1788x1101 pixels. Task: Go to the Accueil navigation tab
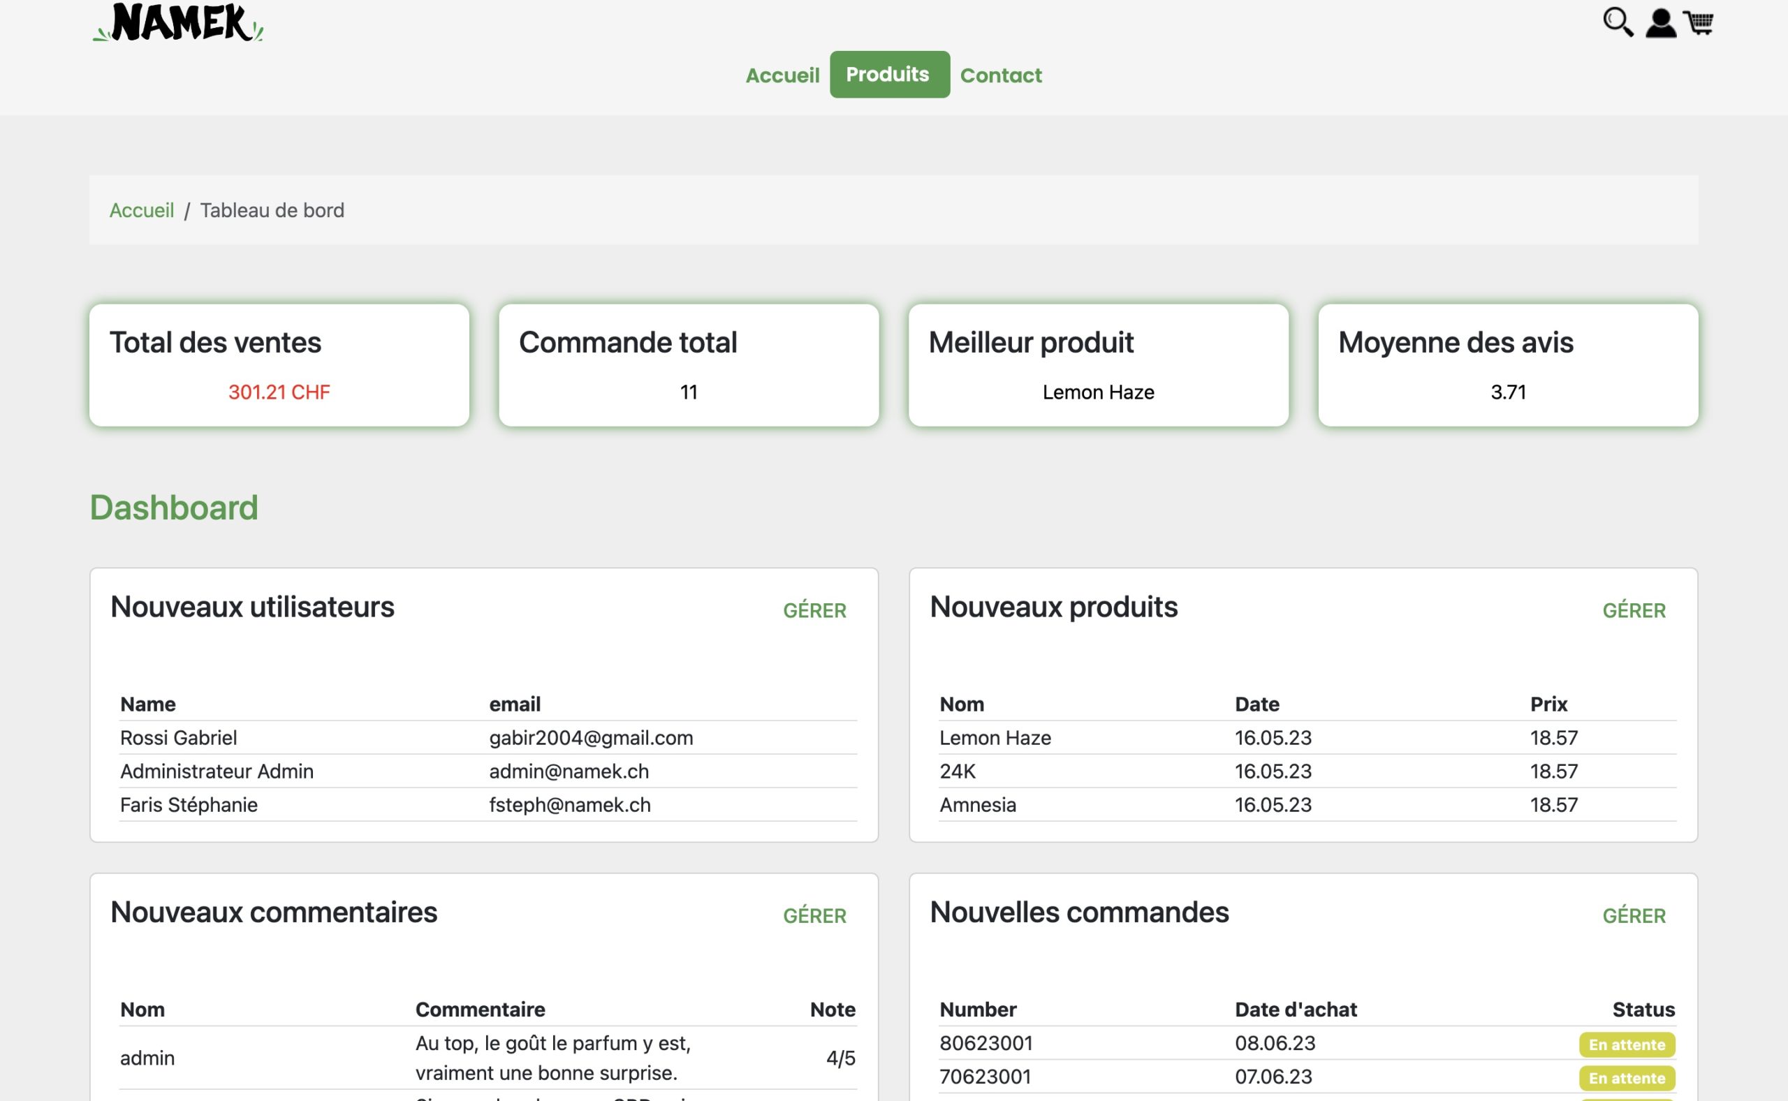[x=782, y=75]
